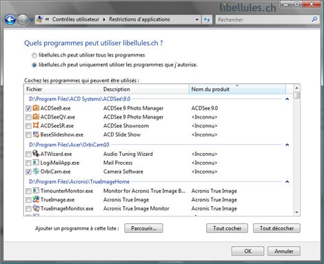Uncheck OrbiCam.exe checkbox

[28, 172]
